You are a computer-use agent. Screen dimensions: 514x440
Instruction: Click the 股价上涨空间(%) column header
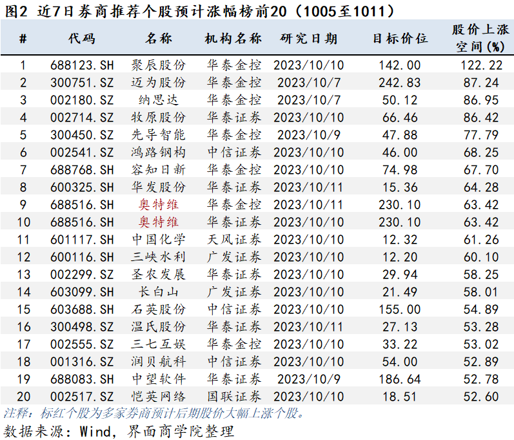480,38
